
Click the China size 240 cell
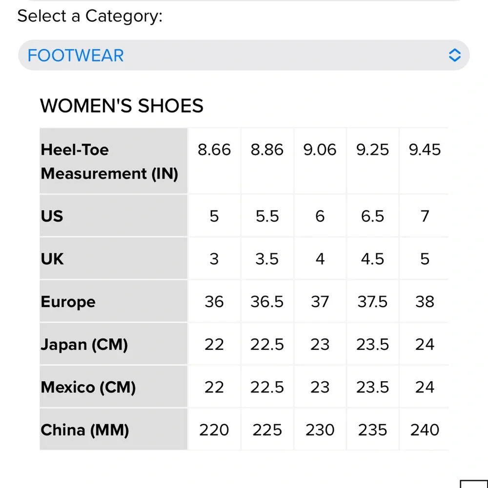click(x=425, y=429)
